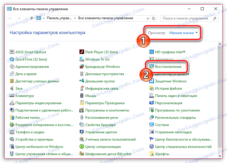Open Резервное копирование и восстан... link
The height and width of the screenshot is (163, 227).
(x=44, y=125)
